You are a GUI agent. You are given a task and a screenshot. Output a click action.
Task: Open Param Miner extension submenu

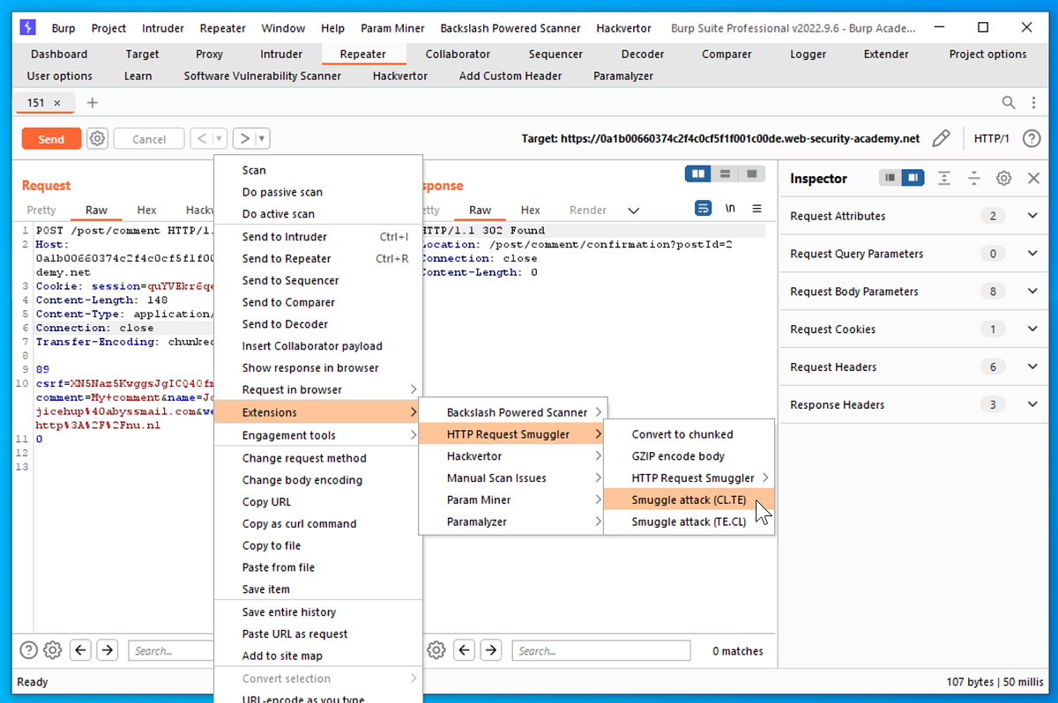[510, 499]
